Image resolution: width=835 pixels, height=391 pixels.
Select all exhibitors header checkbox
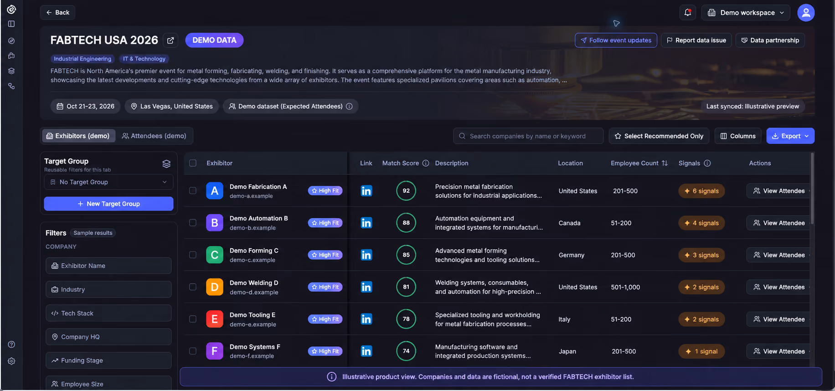point(193,163)
